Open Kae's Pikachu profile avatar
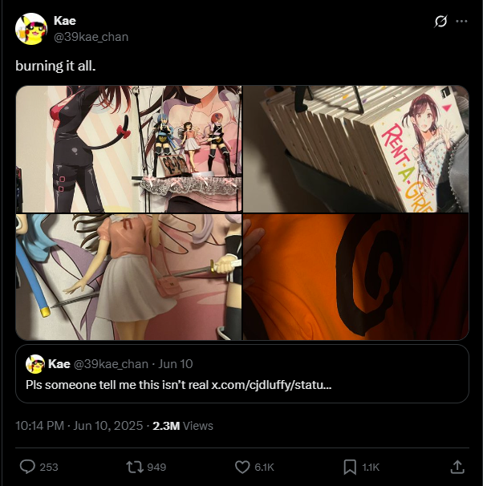The width and height of the screenshot is (483, 486). pyautogui.click(x=31, y=29)
